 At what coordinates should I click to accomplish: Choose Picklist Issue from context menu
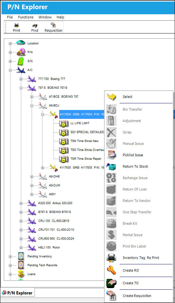[133, 155]
